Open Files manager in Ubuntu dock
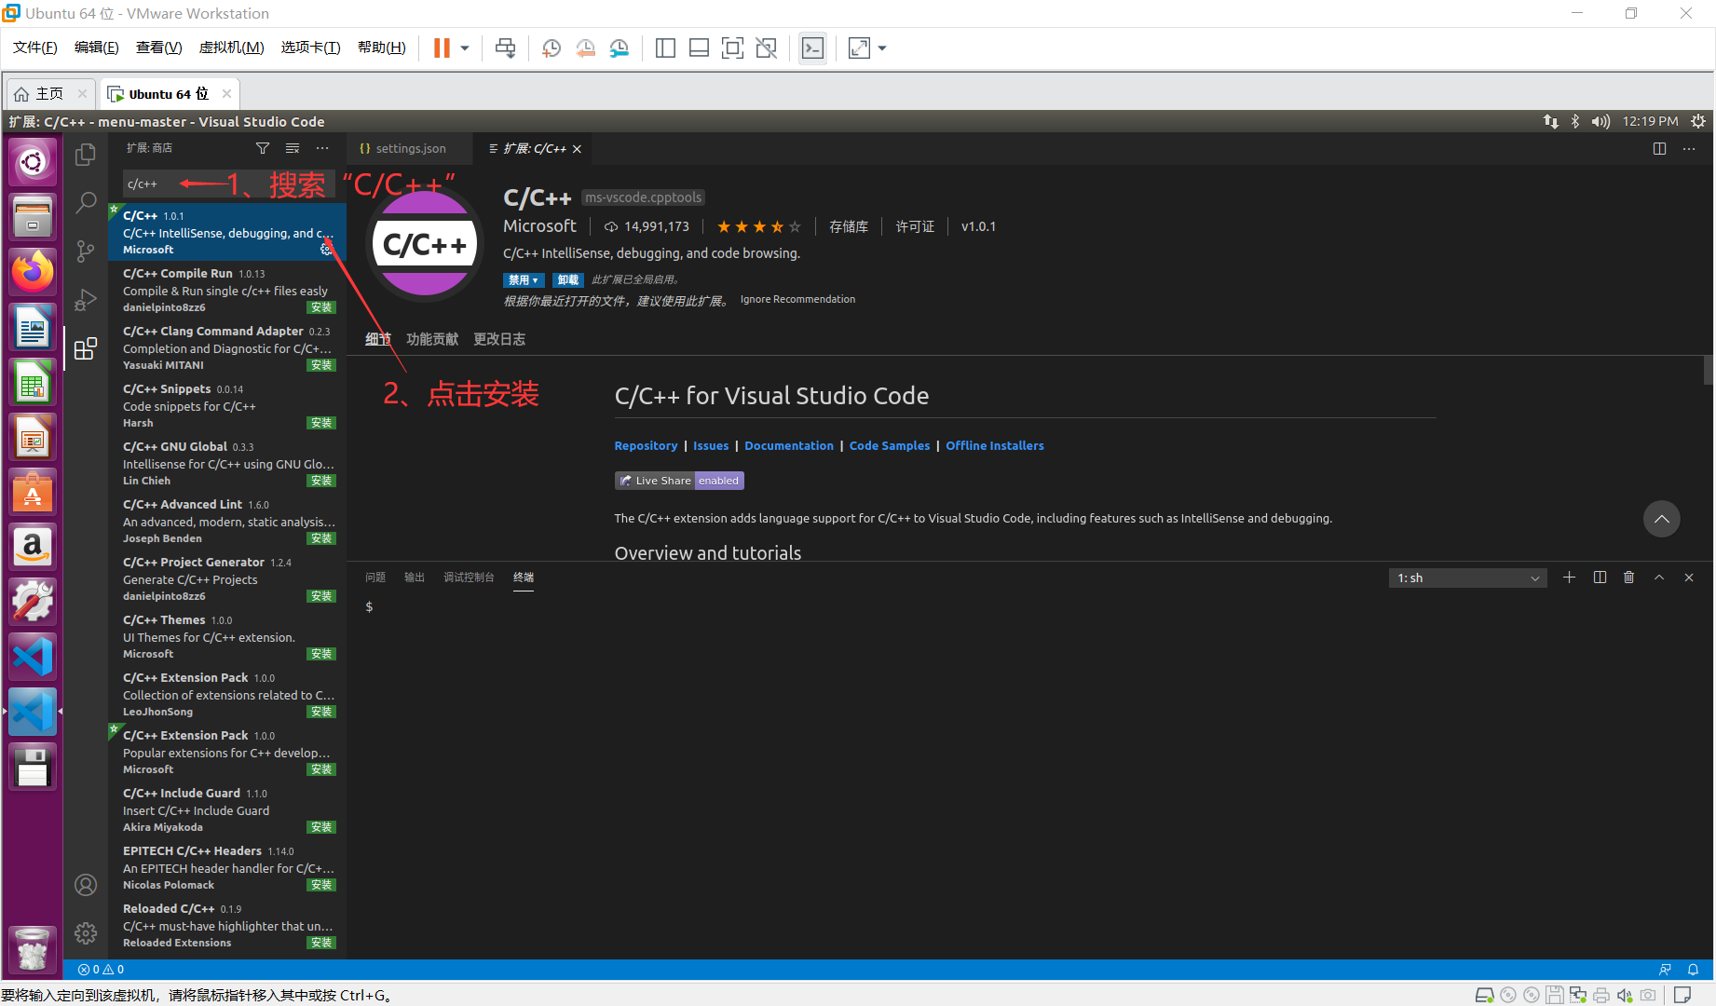This screenshot has width=1716, height=1006. click(x=33, y=217)
